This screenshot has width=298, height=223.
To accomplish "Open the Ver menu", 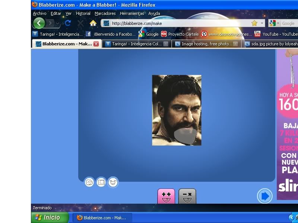I will [x=69, y=13].
